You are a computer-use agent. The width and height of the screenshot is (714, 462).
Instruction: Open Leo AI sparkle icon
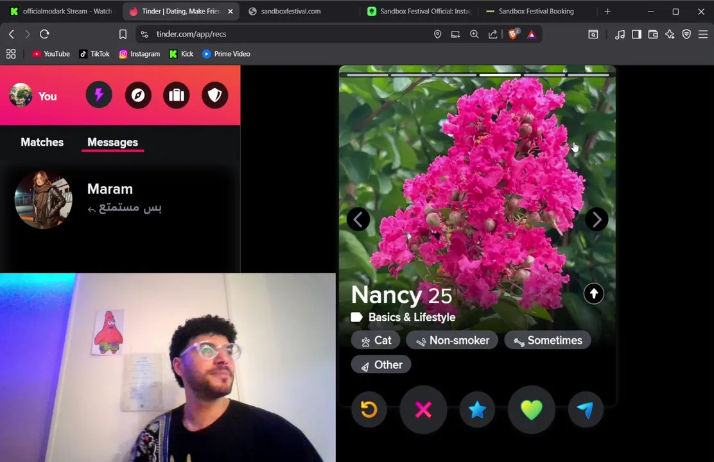point(670,34)
